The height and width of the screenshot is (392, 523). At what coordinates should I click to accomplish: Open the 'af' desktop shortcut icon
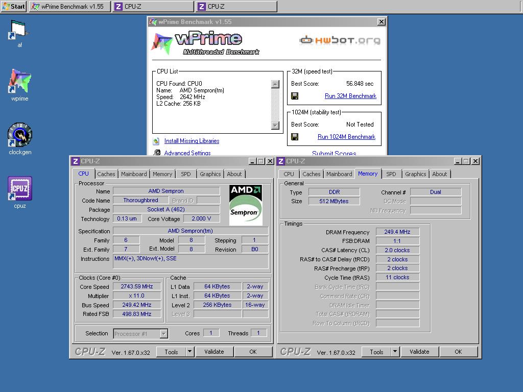pyautogui.click(x=19, y=30)
